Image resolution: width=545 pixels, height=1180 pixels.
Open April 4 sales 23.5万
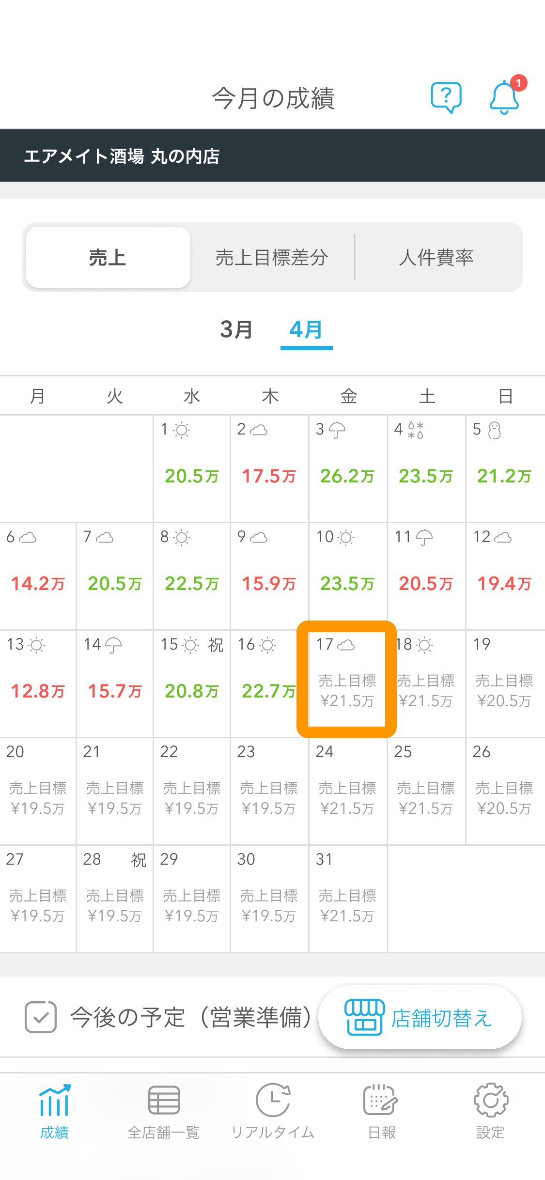[x=426, y=476]
